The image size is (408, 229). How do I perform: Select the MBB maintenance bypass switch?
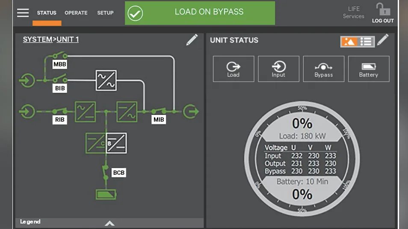coord(60,55)
